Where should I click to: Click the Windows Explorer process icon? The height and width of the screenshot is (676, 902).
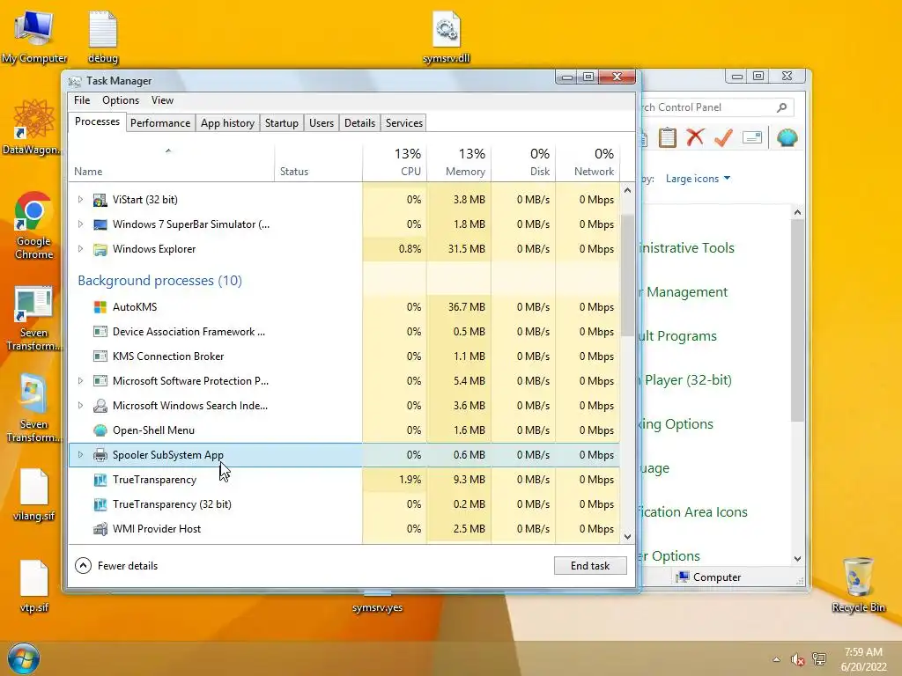click(x=100, y=249)
